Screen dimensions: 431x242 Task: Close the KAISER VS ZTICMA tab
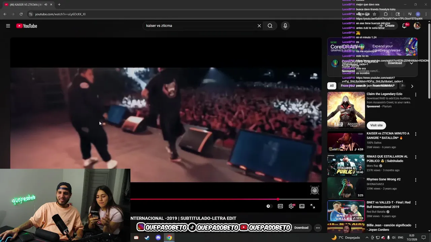click(51, 4)
